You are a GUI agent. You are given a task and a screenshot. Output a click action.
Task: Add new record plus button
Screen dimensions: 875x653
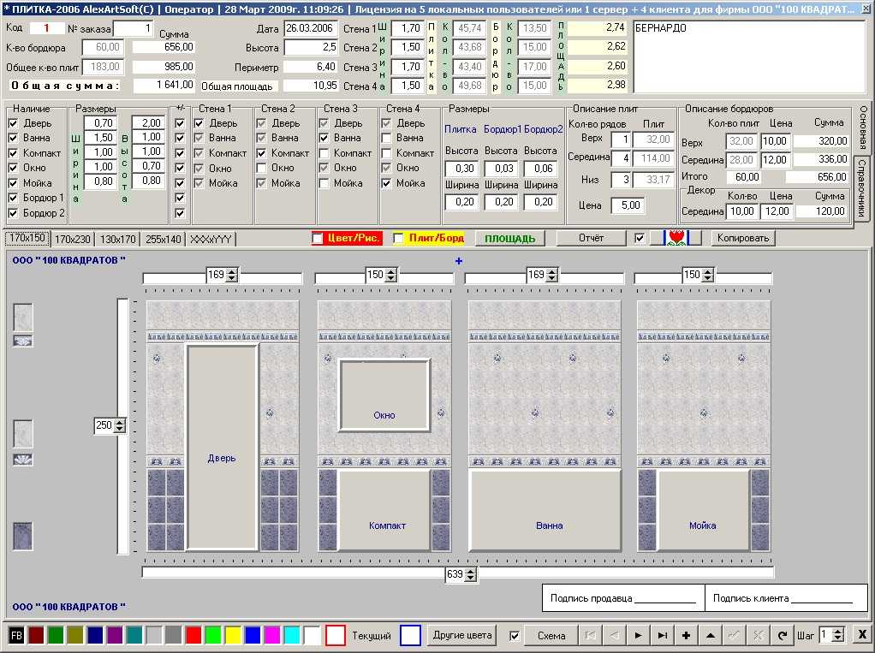point(686,635)
